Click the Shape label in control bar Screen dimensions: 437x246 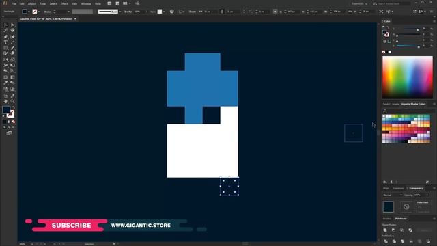point(193,12)
